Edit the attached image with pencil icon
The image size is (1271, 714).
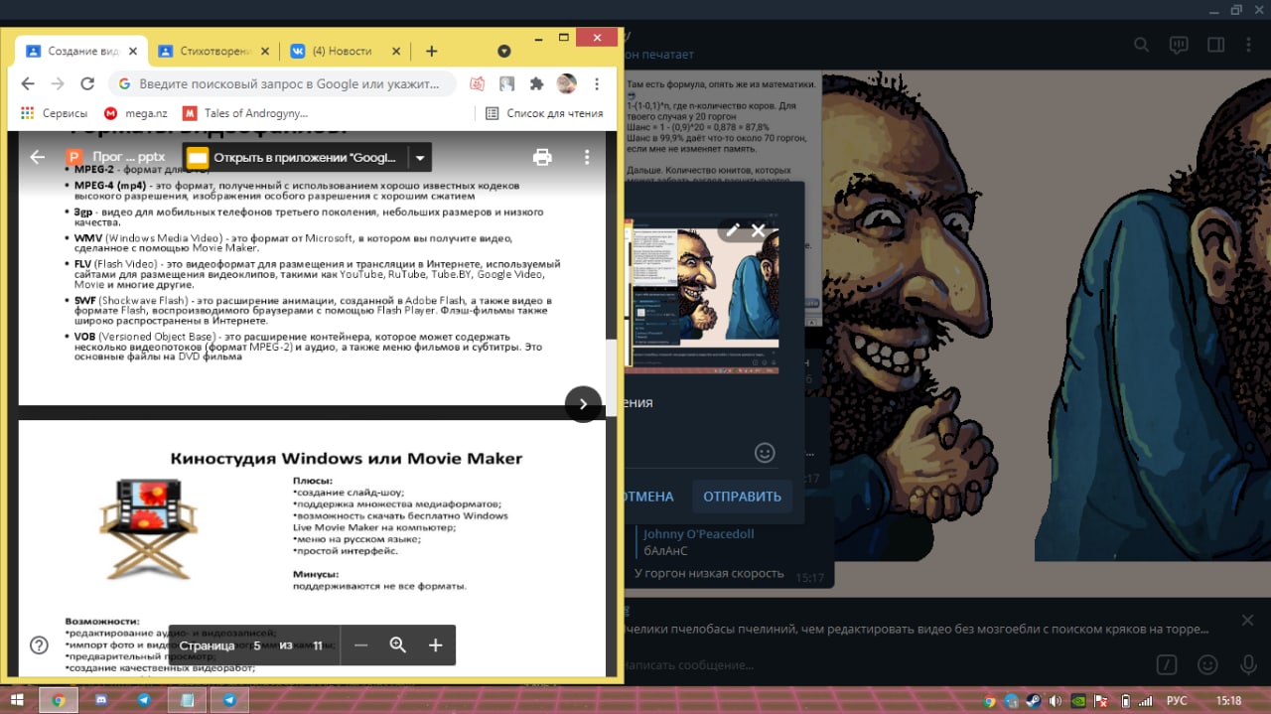pyautogui.click(x=733, y=230)
